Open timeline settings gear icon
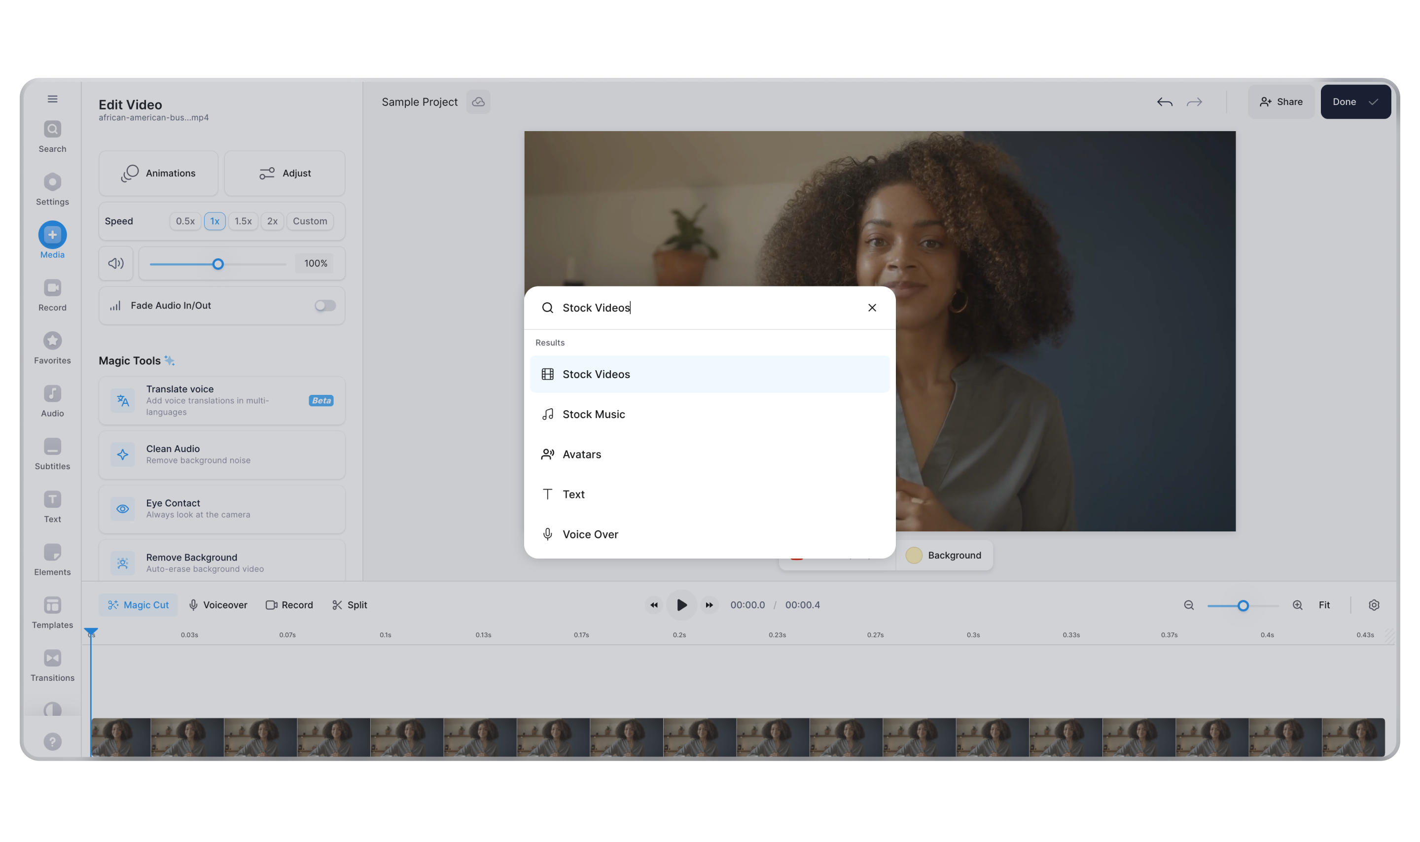This screenshot has height=842, width=1420. pyautogui.click(x=1374, y=605)
